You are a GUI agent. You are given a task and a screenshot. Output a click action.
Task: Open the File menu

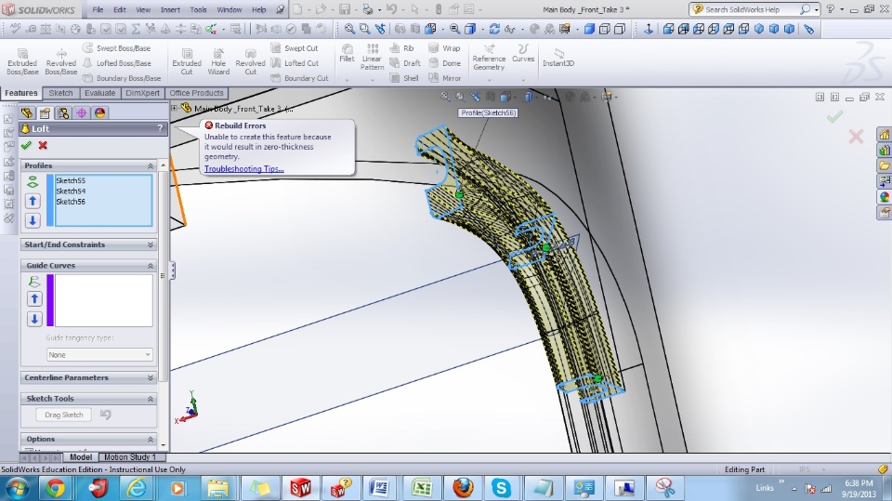click(x=98, y=9)
